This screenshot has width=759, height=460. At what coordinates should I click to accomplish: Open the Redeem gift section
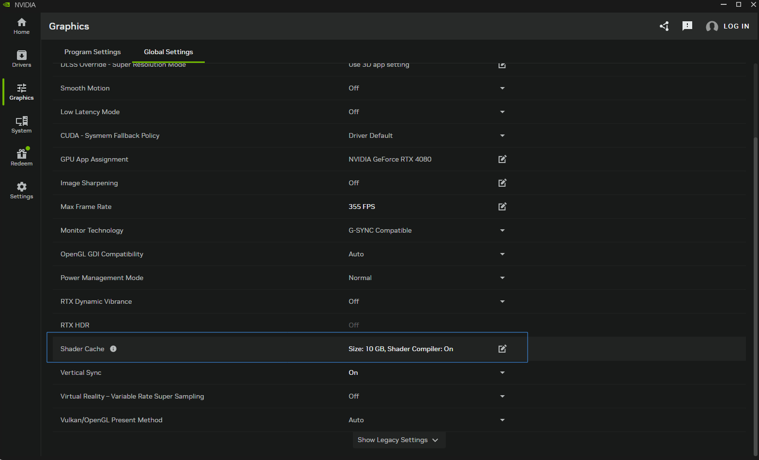tap(21, 158)
